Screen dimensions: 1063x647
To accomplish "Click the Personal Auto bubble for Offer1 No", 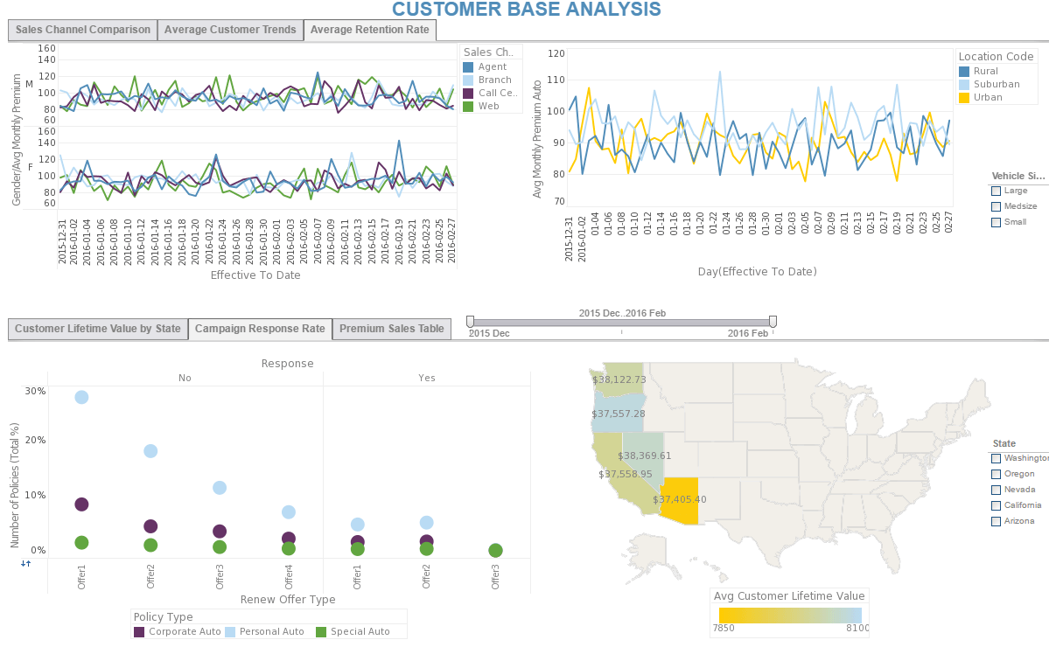I will (x=81, y=397).
